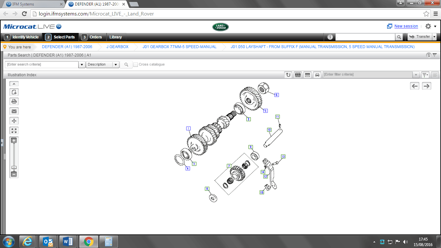
Task: Select the pan/move illustration tool
Action: point(14,121)
